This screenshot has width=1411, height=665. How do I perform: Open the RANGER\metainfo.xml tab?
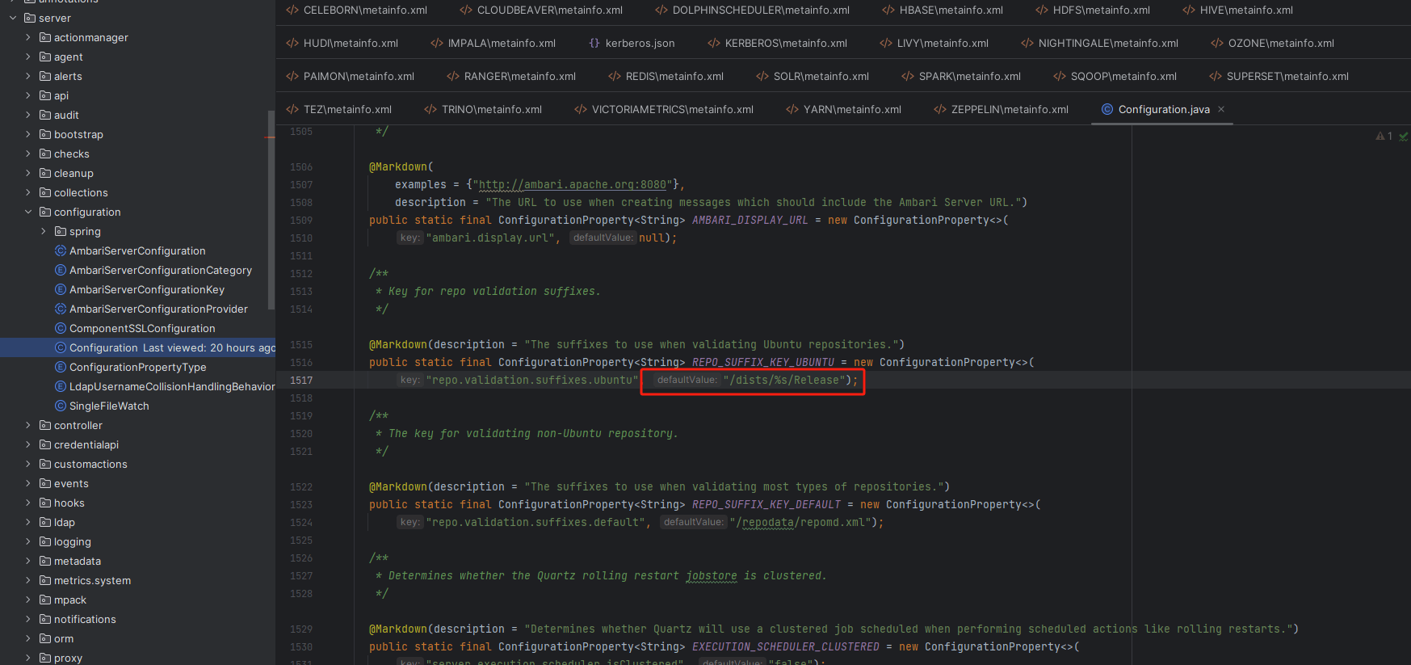click(x=511, y=76)
